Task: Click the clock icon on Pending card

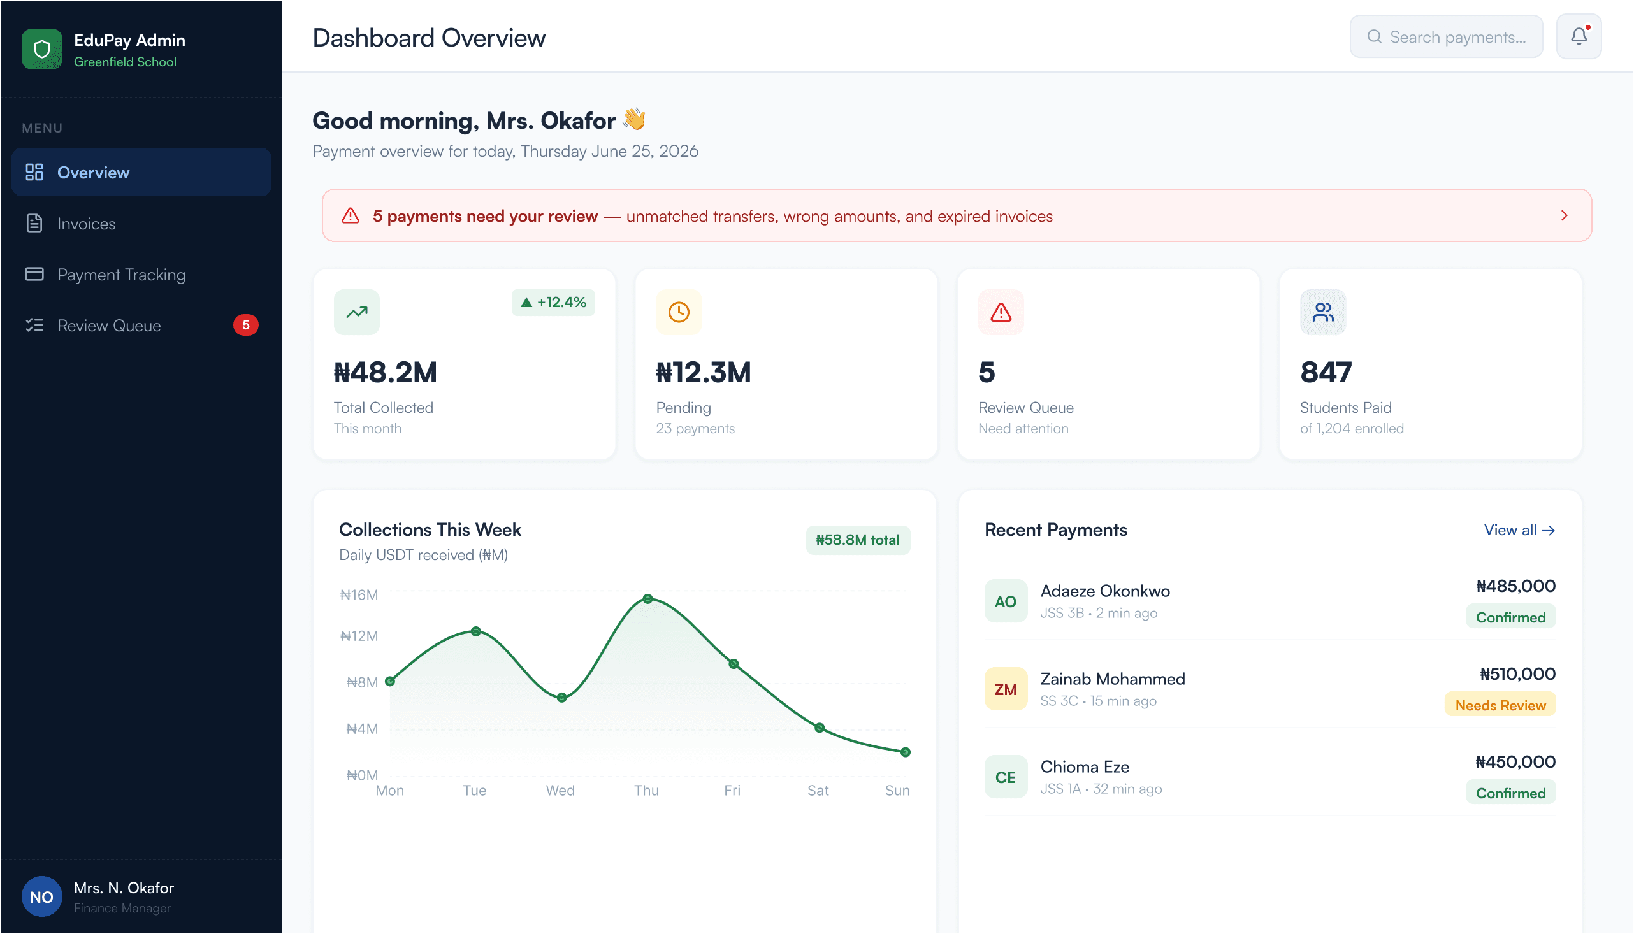Action: (x=679, y=312)
